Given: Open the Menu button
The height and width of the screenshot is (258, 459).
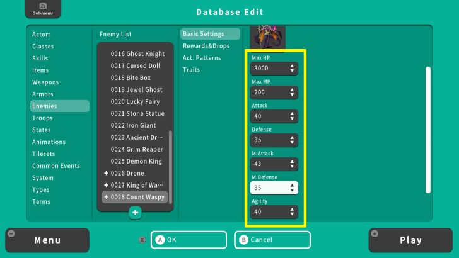Looking at the screenshot, I should click(x=47, y=240).
